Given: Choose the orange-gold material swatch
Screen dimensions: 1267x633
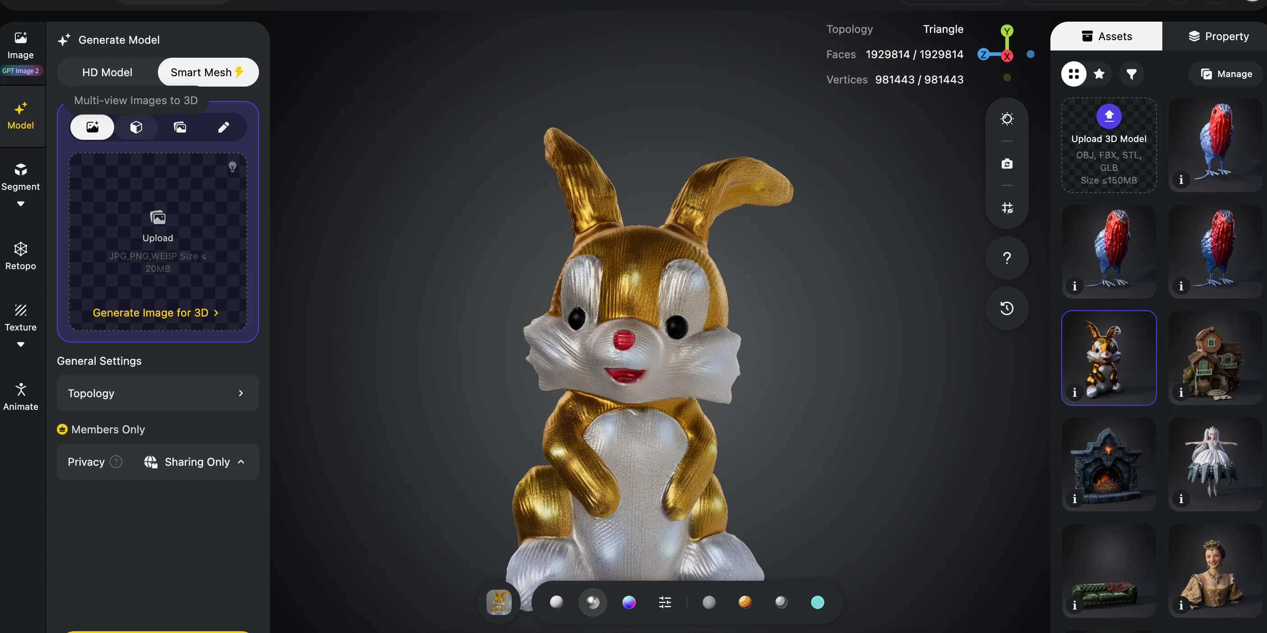Looking at the screenshot, I should point(744,602).
